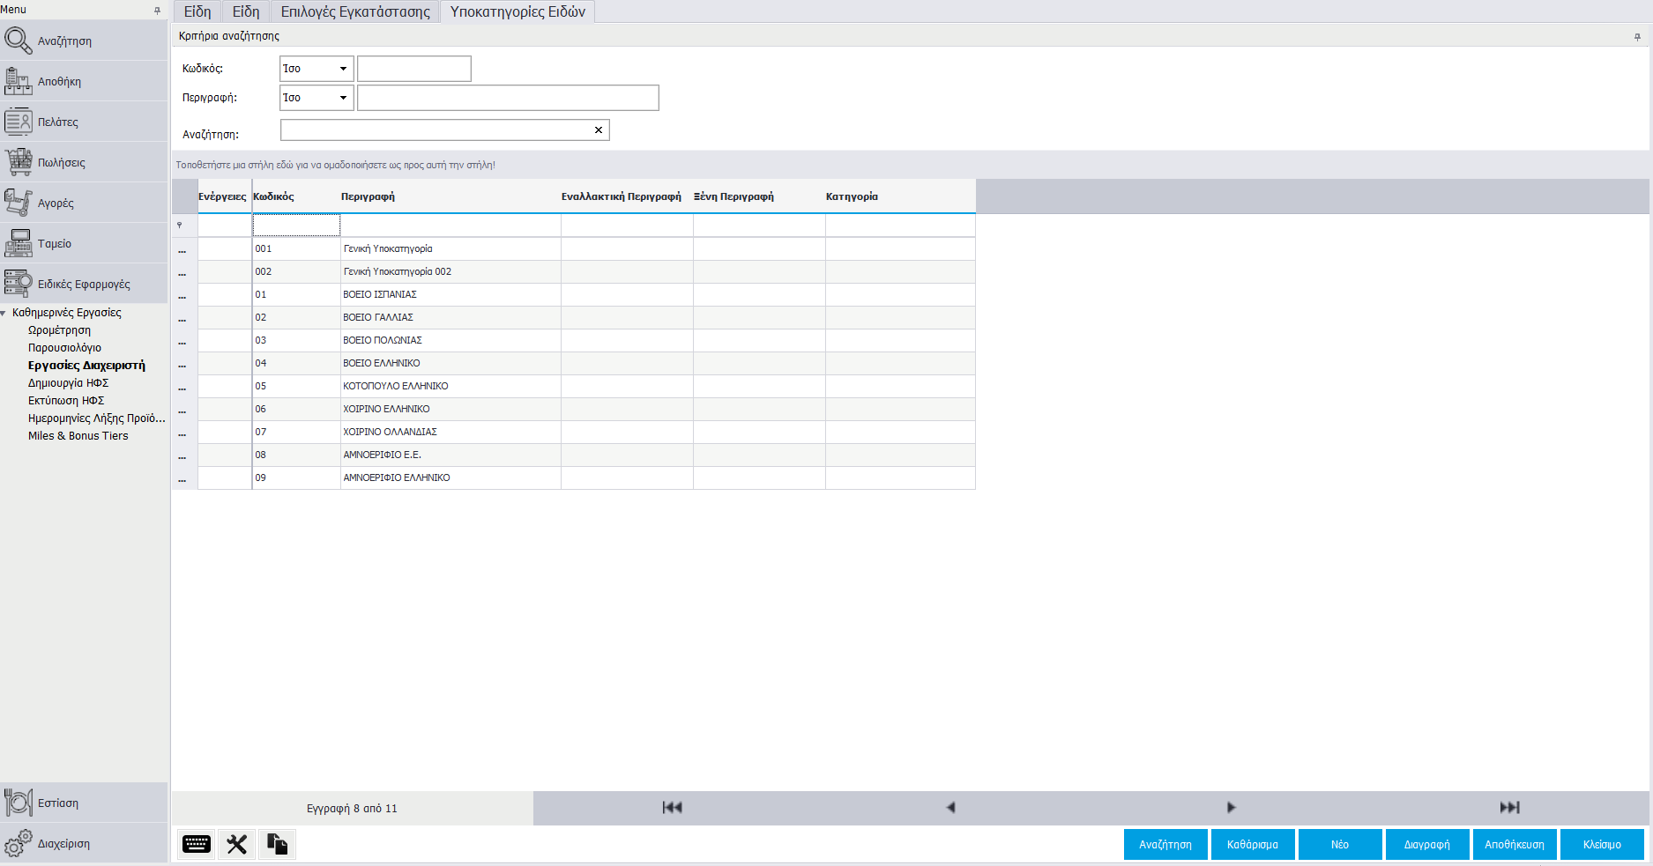Click the magnifier Search icon in the menu
Image resolution: width=1653 pixels, height=866 pixels.
point(18,41)
